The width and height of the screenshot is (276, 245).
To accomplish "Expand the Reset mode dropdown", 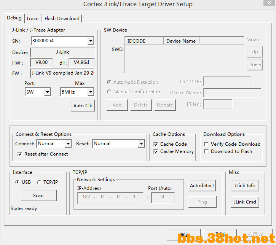I will click(x=141, y=144).
